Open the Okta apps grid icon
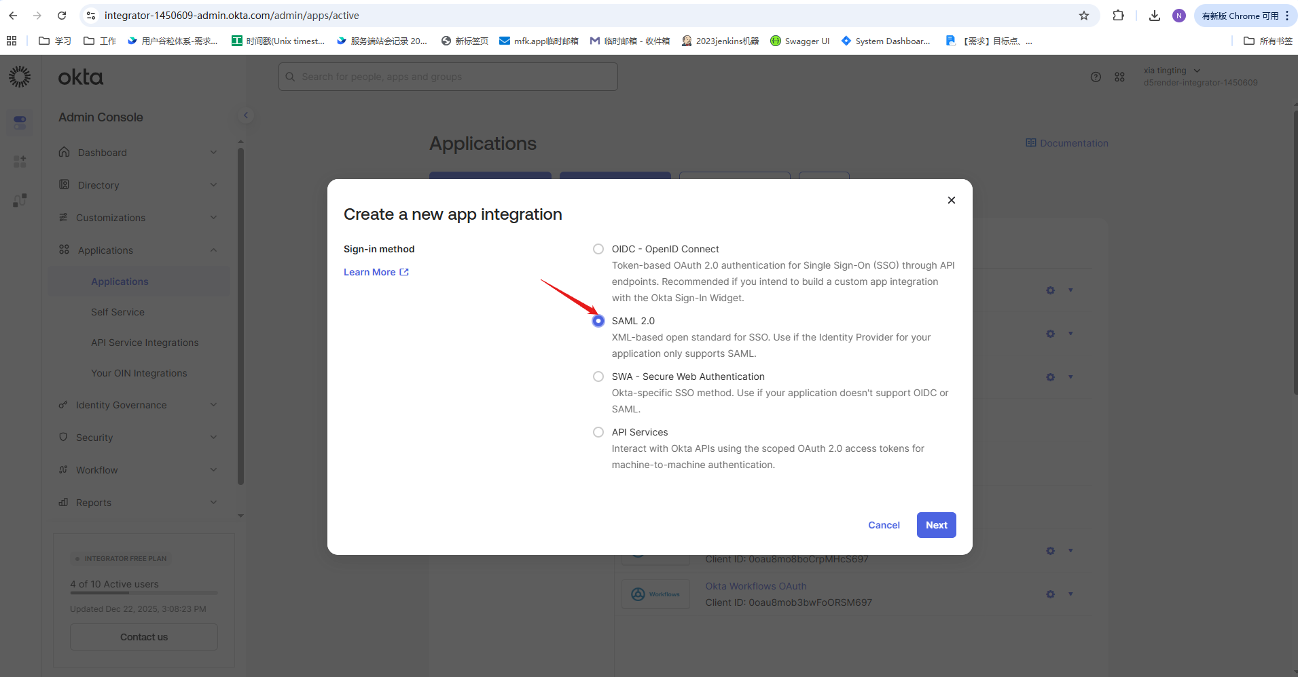The height and width of the screenshot is (677, 1298). point(1119,77)
